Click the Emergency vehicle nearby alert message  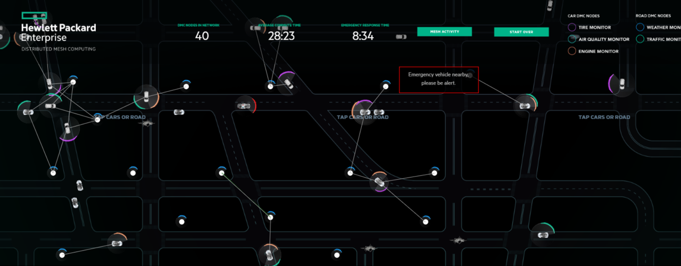(439, 79)
